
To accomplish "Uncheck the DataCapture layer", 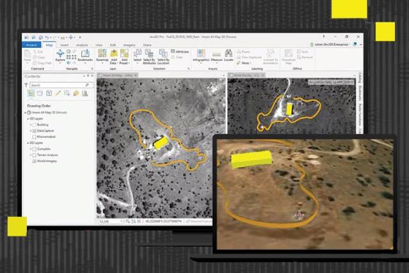I will pyautogui.click(x=34, y=131).
